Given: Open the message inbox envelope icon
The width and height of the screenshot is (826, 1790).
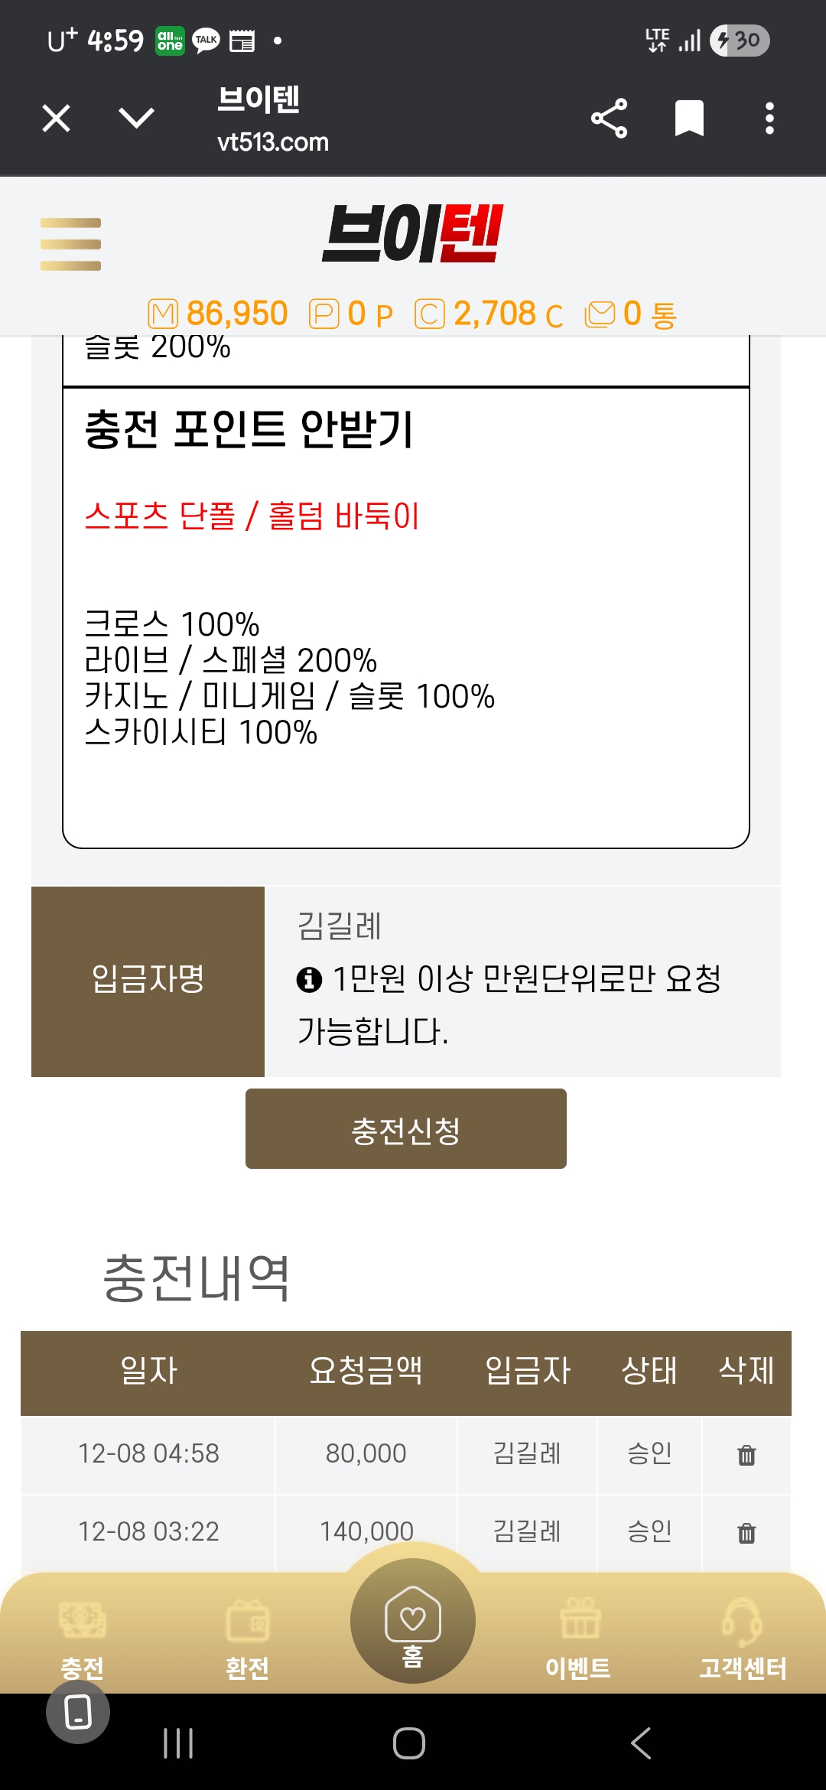Looking at the screenshot, I should (600, 314).
